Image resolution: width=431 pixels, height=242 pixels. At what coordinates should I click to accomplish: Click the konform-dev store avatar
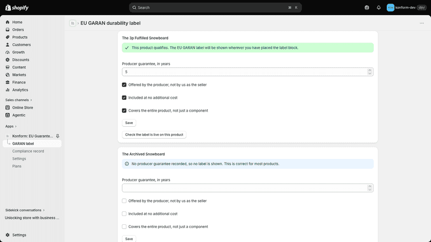pyautogui.click(x=390, y=8)
